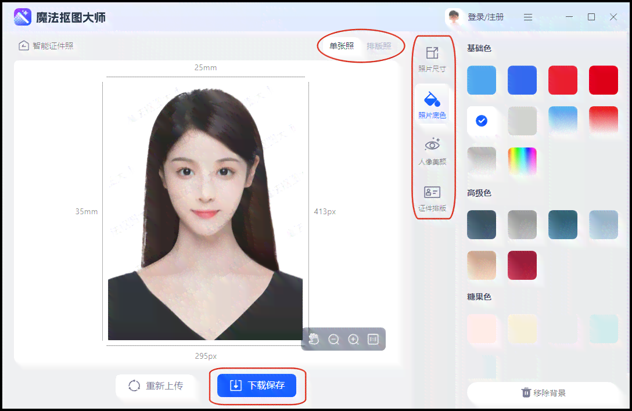Click the 魔法抠图大师 app logo
632x411 pixels.
pyautogui.click(x=23, y=17)
